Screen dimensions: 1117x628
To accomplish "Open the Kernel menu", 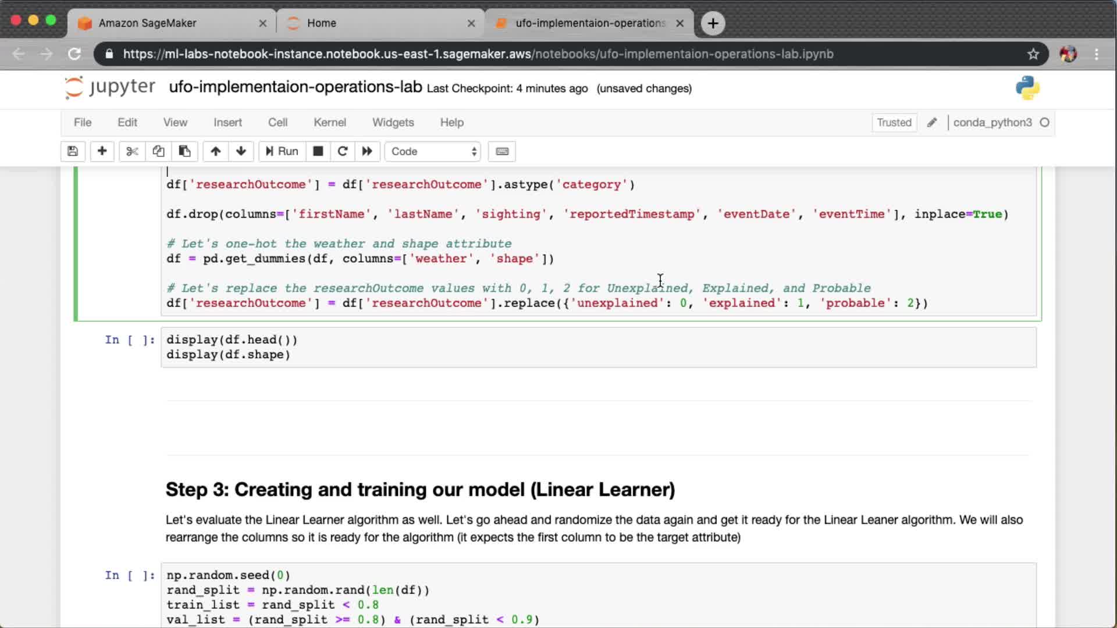I will pyautogui.click(x=329, y=122).
